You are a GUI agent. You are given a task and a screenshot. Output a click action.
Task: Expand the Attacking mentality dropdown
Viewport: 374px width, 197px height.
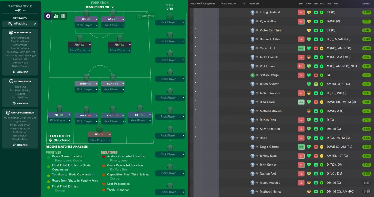tap(20, 24)
